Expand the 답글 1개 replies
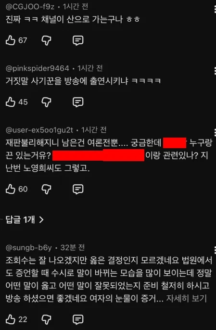Viewport: 216px width, 330px height. (x=25, y=220)
